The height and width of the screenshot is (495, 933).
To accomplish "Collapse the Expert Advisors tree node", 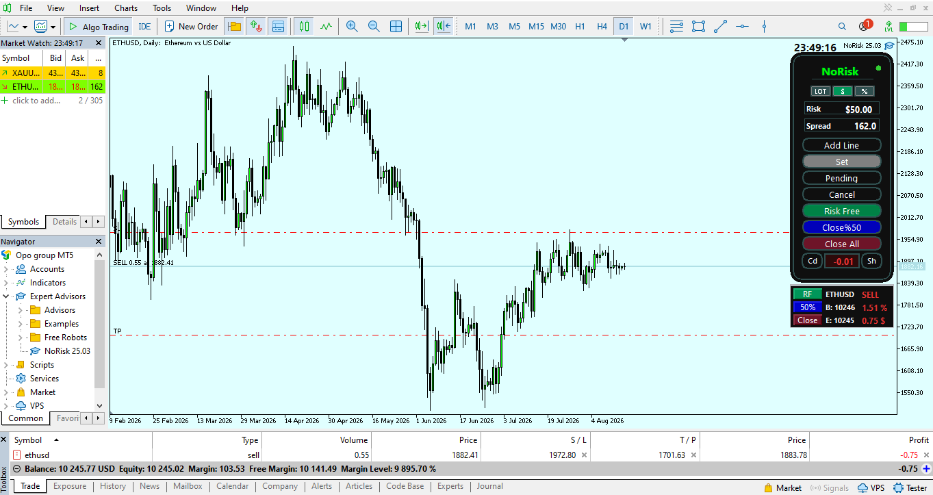I will click(6, 296).
